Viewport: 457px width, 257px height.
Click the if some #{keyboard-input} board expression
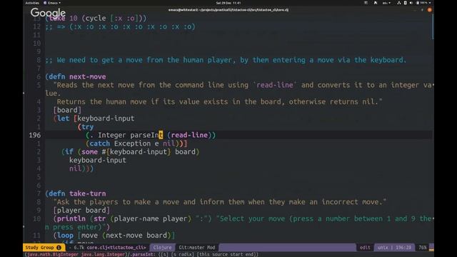(x=130, y=151)
